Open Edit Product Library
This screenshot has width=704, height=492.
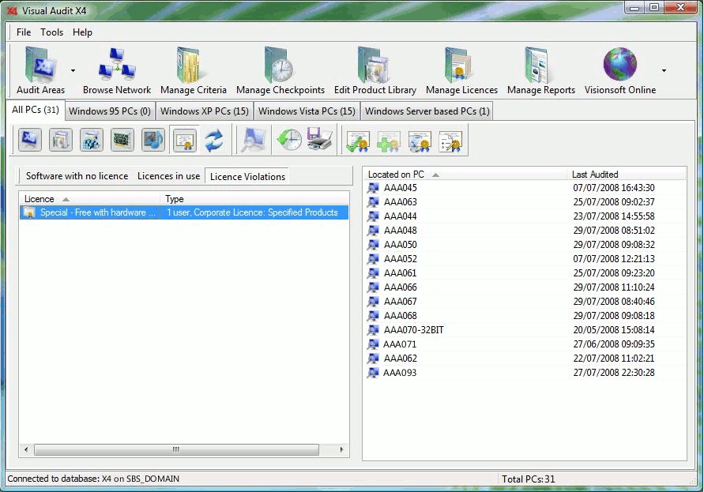[x=375, y=71]
